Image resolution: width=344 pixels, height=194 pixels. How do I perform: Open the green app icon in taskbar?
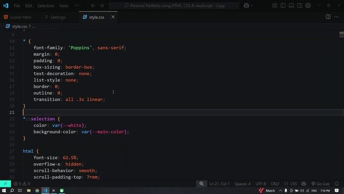point(62,190)
